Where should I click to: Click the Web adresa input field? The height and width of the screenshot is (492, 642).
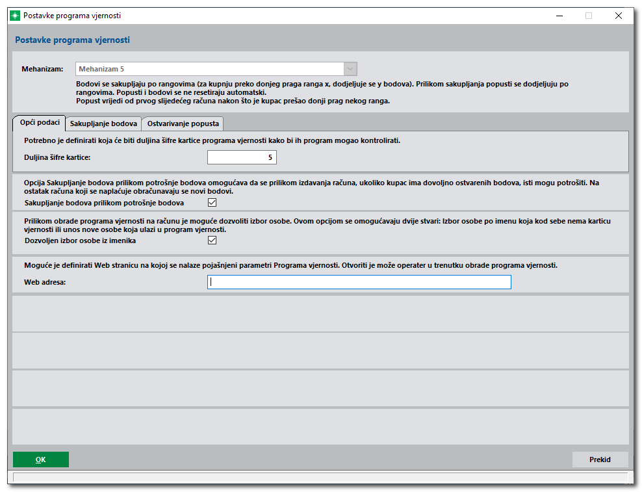click(x=359, y=282)
